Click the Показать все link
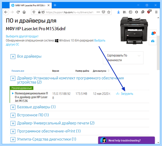This screenshot has height=146, width=162. click(x=18, y=71)
